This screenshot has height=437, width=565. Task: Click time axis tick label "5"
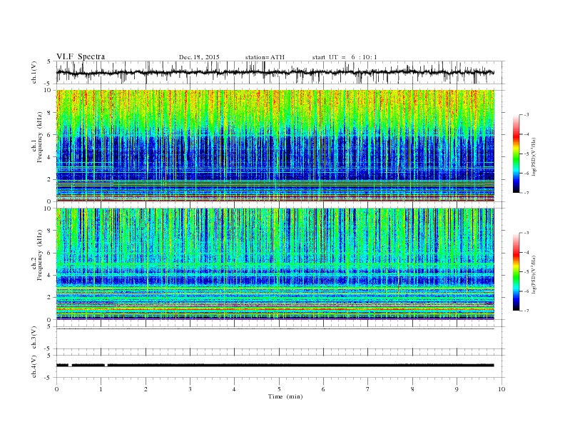pos(279,389)
